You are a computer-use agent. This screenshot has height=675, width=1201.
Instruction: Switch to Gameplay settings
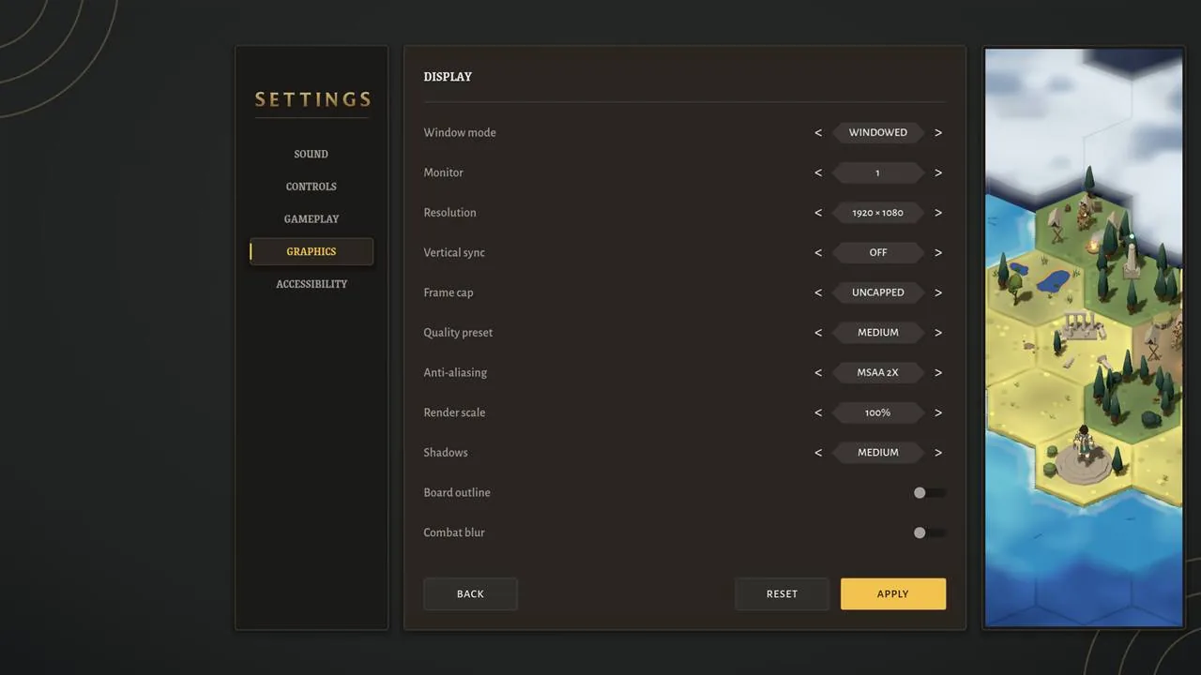311,218
